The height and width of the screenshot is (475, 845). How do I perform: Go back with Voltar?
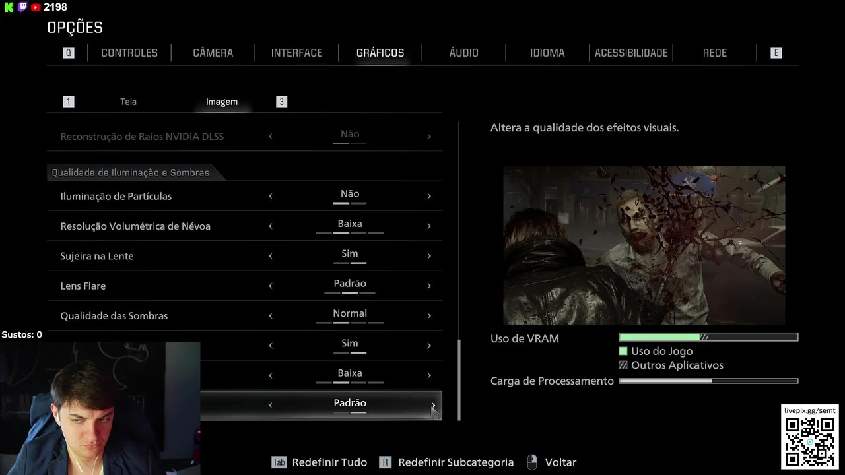pos(560,462)
